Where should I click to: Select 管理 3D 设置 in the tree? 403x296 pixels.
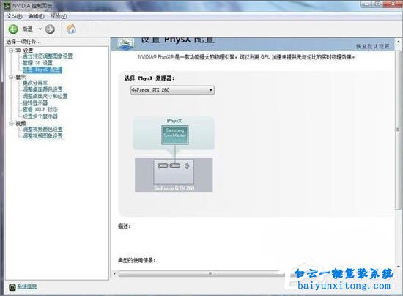37,63
